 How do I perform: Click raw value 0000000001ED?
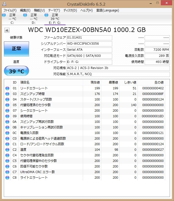tap(153, 116)
